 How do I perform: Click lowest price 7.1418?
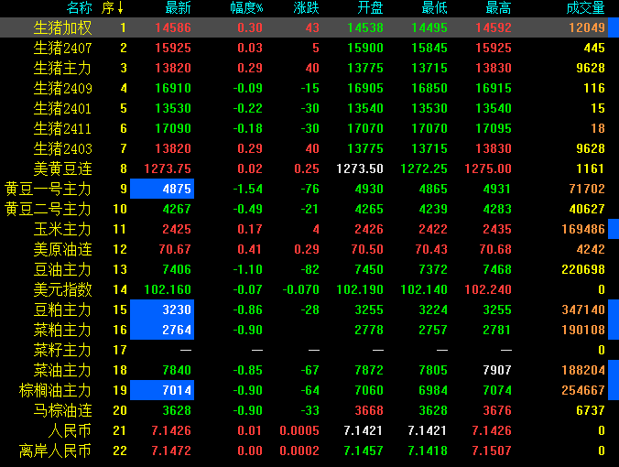click(427, 451)
